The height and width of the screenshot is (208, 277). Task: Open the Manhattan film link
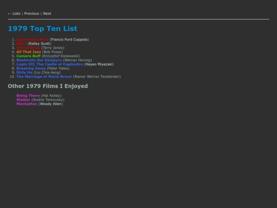point(27,104)
